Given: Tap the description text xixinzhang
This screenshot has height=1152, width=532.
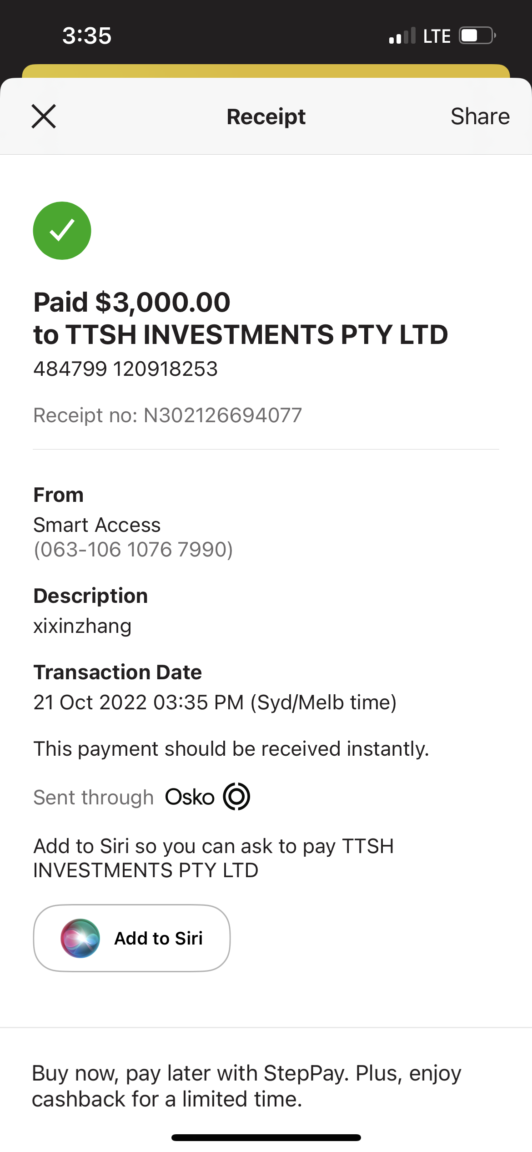Looking at the screenshot, I should coord(82,627).
